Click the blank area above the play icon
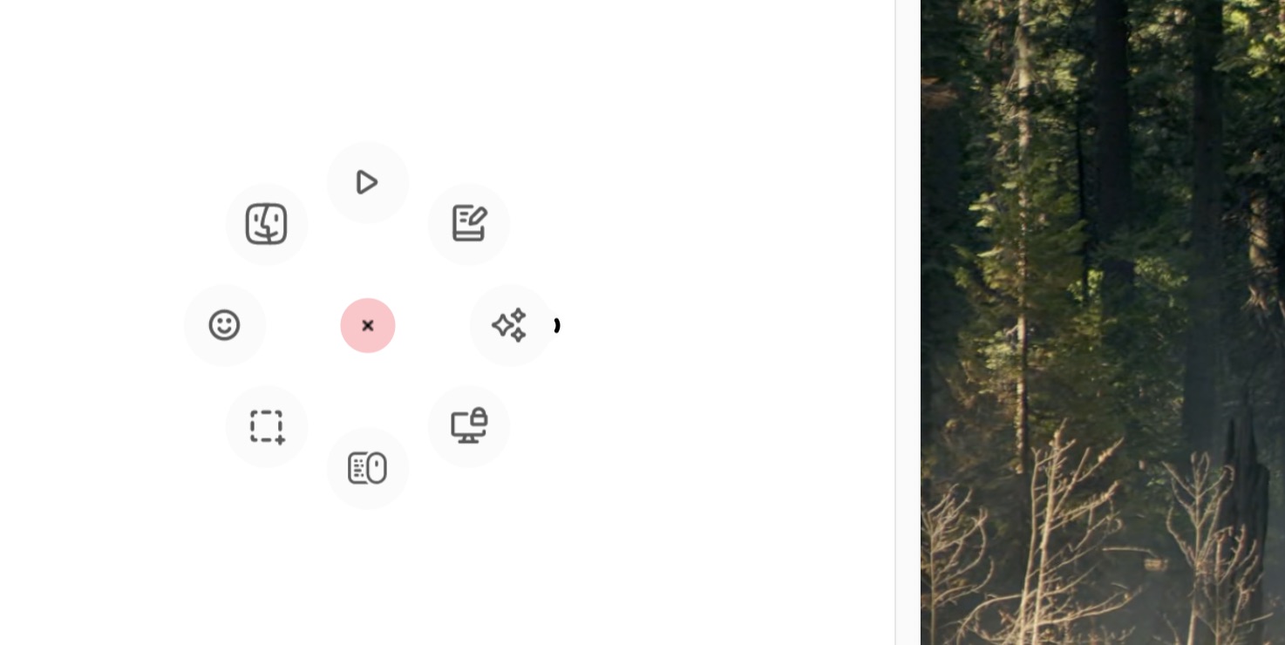The image size is (1285, 645). coord(367,70)
